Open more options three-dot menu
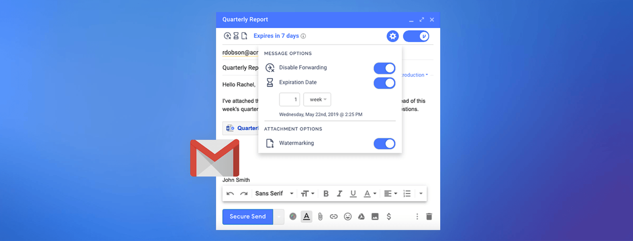The width and height of the screenshot is (633, 241). (x=417, y=216)
